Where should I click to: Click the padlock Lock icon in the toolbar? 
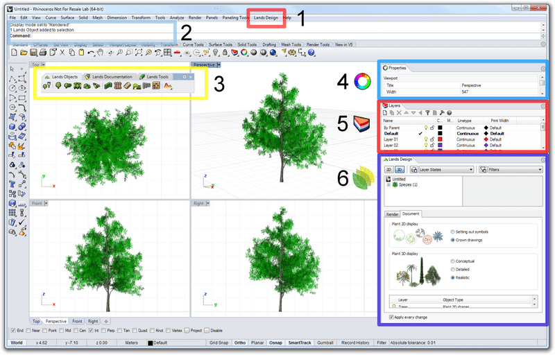click(225, 53)
